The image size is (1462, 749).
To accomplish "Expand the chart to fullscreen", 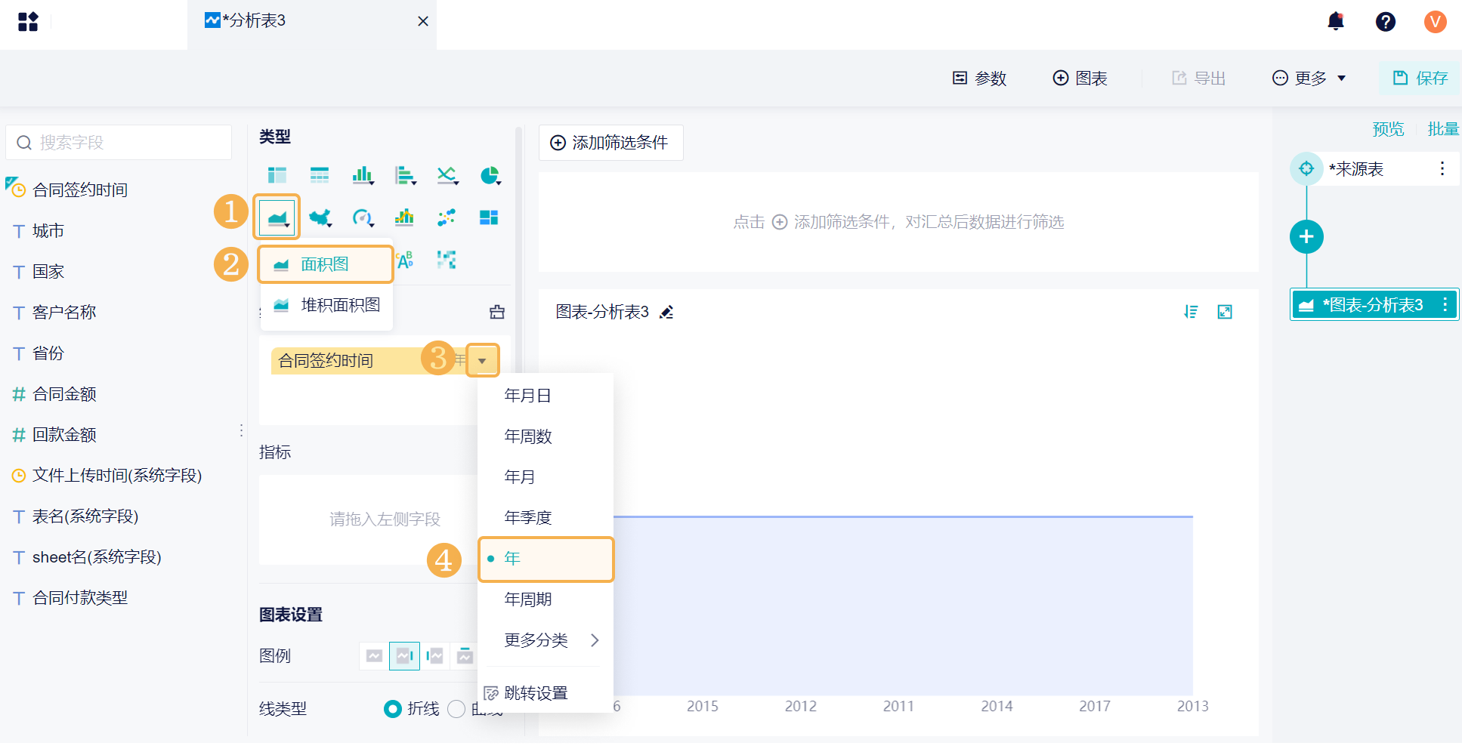I will [x=1225, y=312].
